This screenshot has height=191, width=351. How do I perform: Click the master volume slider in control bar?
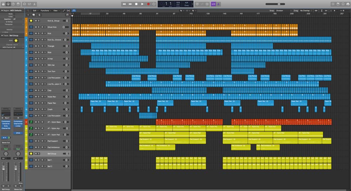point(279,4)
